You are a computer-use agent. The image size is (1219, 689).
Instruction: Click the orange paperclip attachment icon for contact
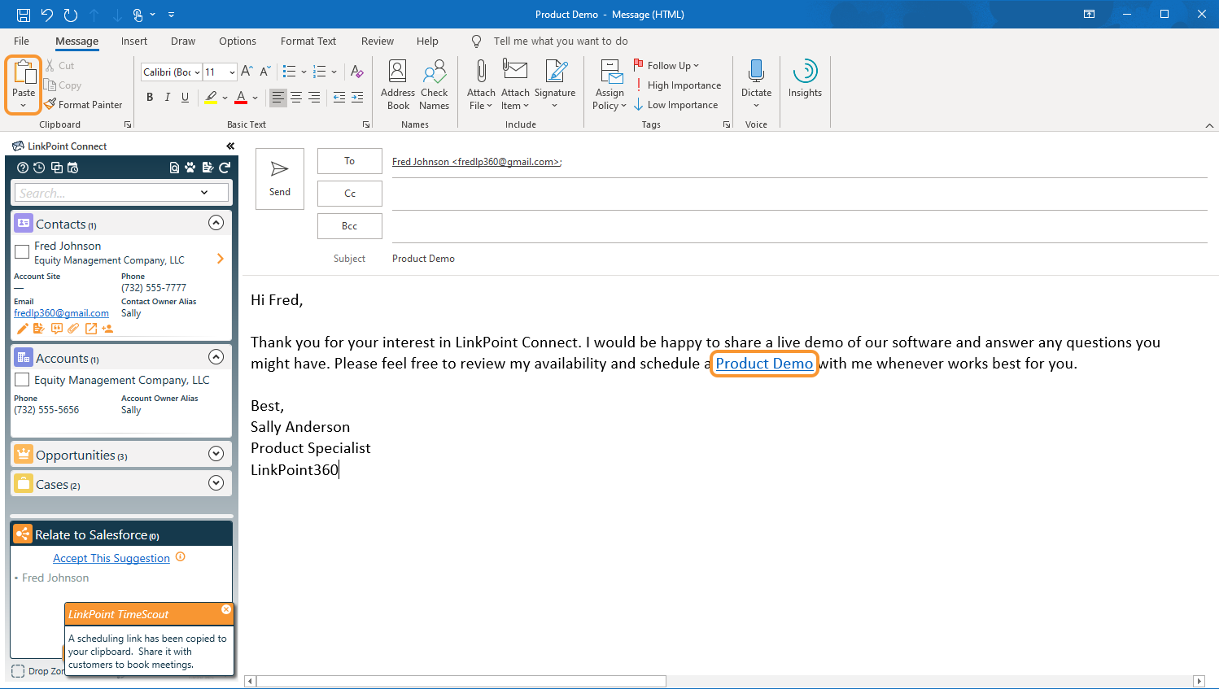73,329
